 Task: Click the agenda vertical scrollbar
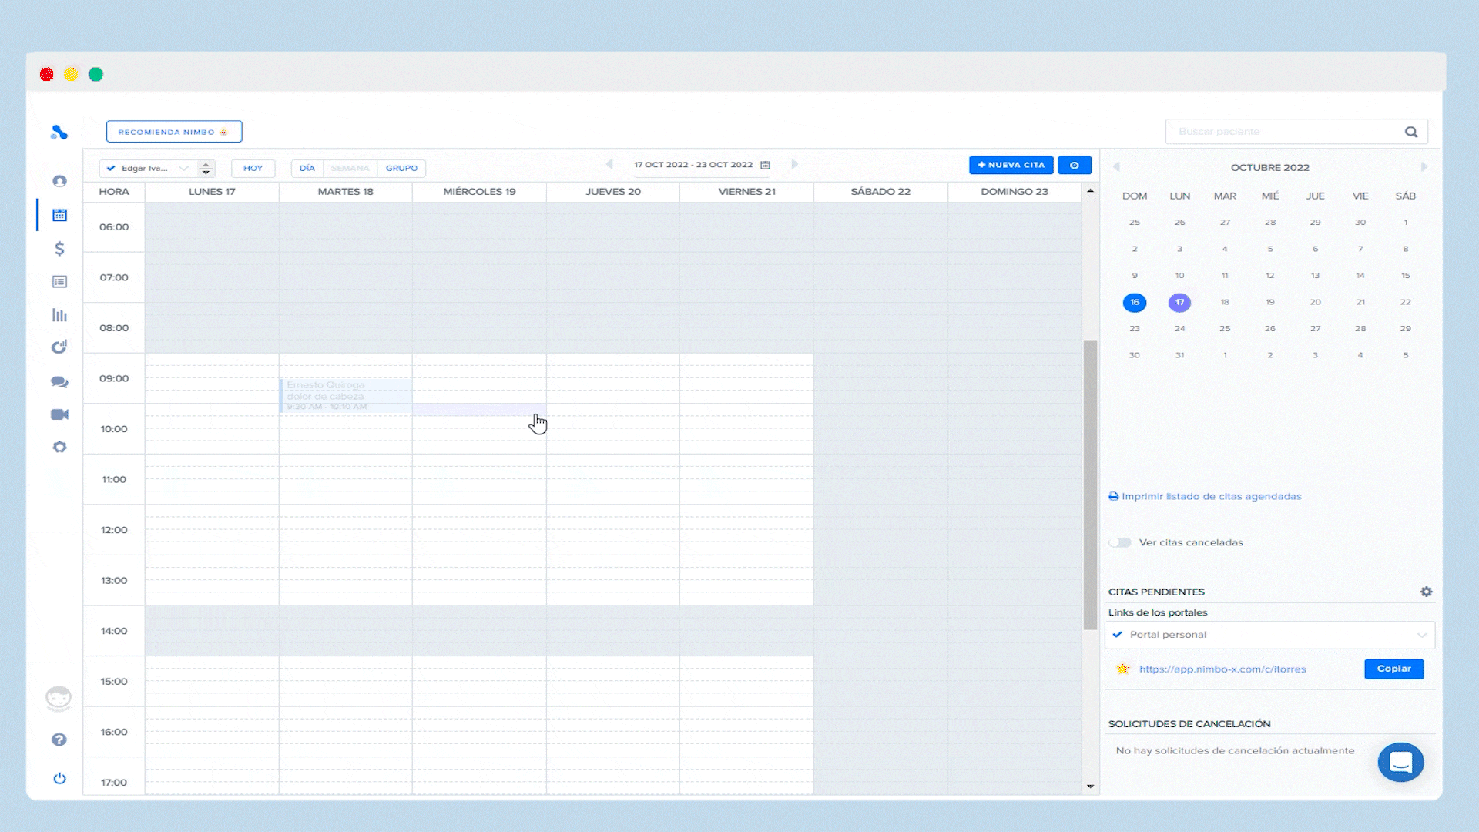click(1090, 485)
